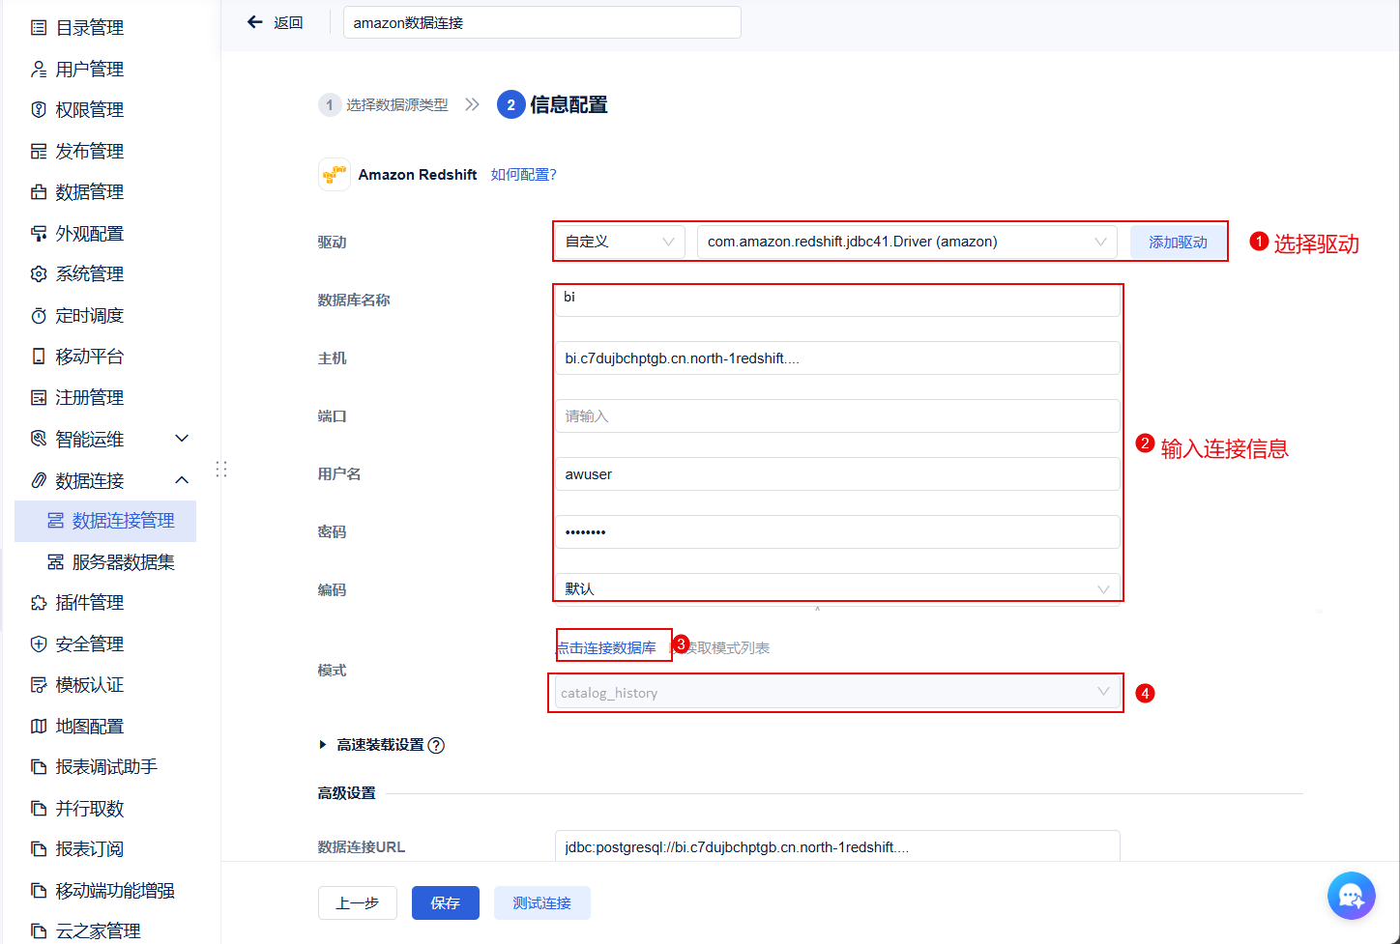Click the 用户名 input field
Viewport: 1400px width, 944px height.
[837, 473]
